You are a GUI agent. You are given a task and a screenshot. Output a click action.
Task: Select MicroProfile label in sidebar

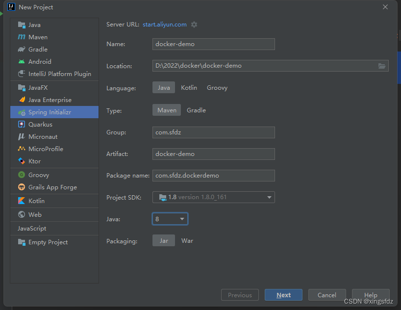pos(46,149)
